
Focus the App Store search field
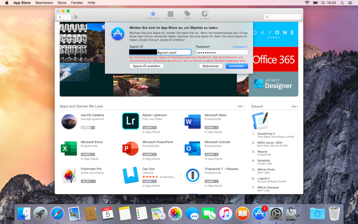(x=282, y=17)
